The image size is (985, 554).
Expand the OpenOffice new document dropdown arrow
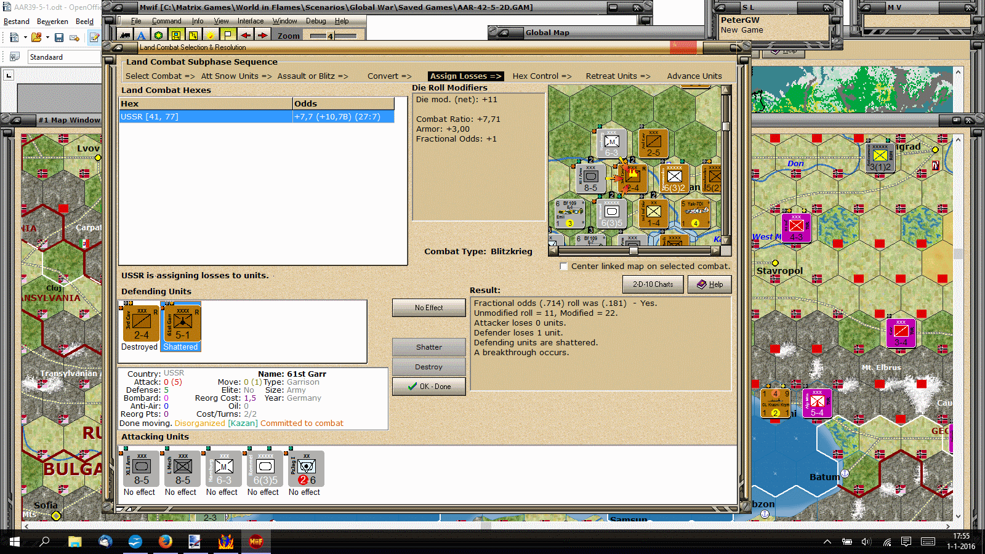(25, 38)
